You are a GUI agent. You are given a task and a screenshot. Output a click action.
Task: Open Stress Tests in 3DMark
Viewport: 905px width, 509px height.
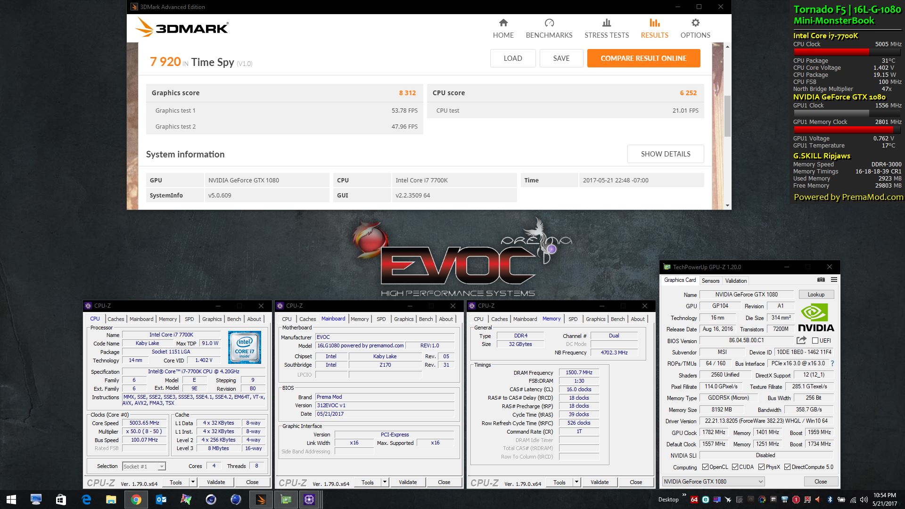coord(606,28)
